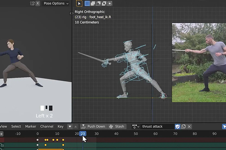Screen dimensions: 226x150
Task: Toggle X-axis mirror button
Action: [37, 3]
